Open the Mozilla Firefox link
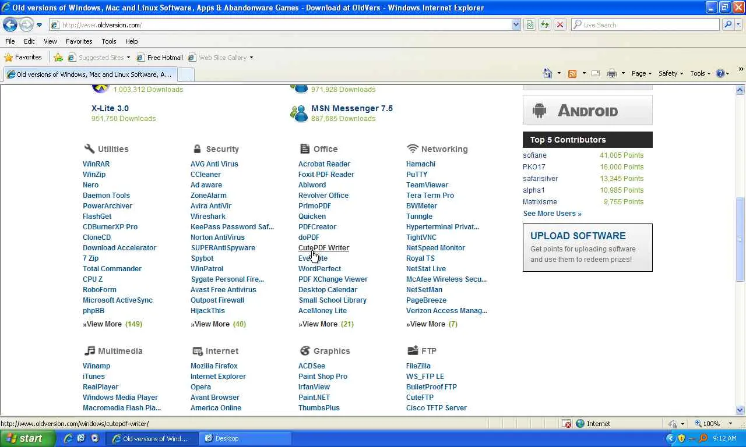The image size is (746, 447). [x=214, y=366]
